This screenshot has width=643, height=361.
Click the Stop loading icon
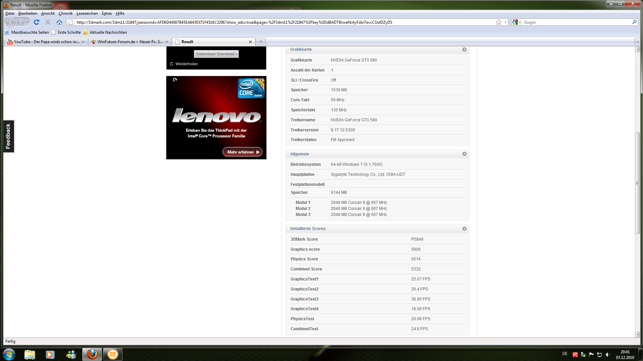[48, 22]
